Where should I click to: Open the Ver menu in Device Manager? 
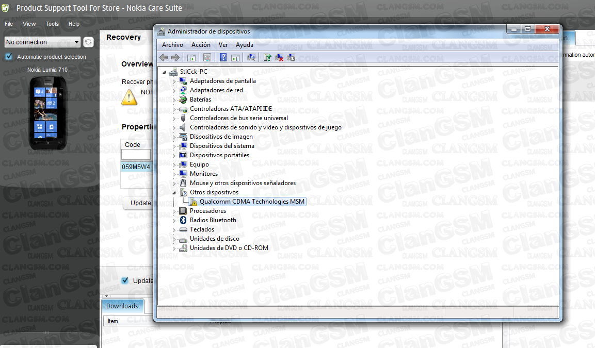click(x=223, y=45)
